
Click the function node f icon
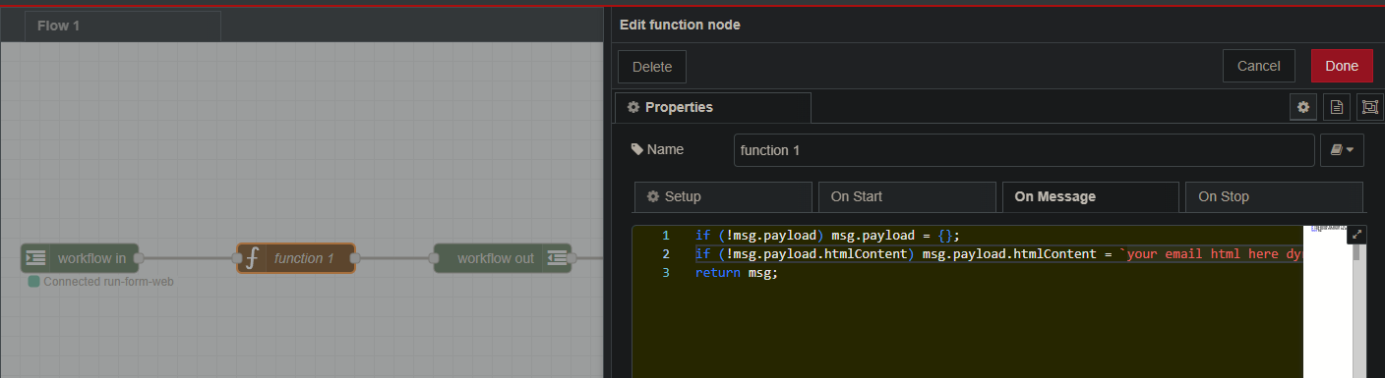pyautogui.click(x=252, y=258)
